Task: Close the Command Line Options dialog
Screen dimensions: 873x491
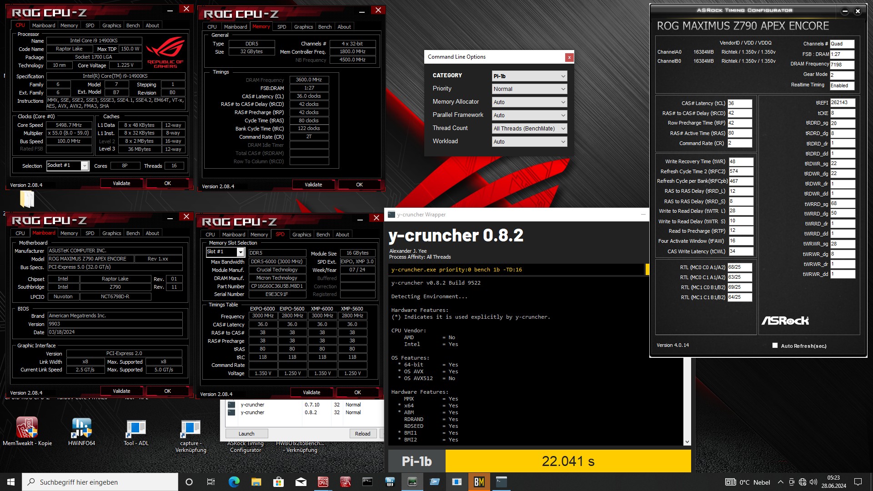Action: click(x=569, y=57)
